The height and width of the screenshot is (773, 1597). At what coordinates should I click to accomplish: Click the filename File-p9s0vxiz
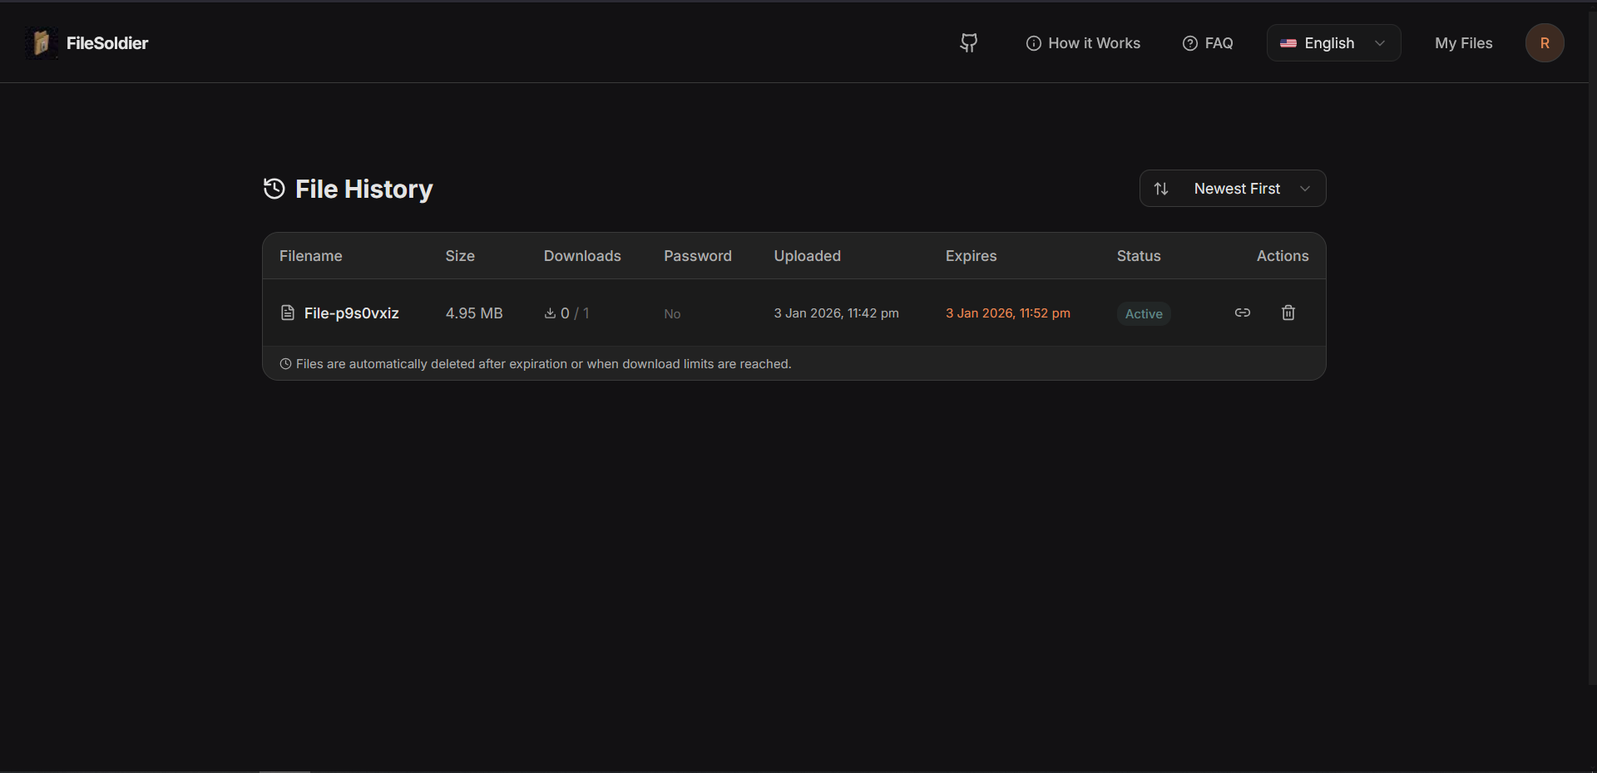[x=351, y=313]
